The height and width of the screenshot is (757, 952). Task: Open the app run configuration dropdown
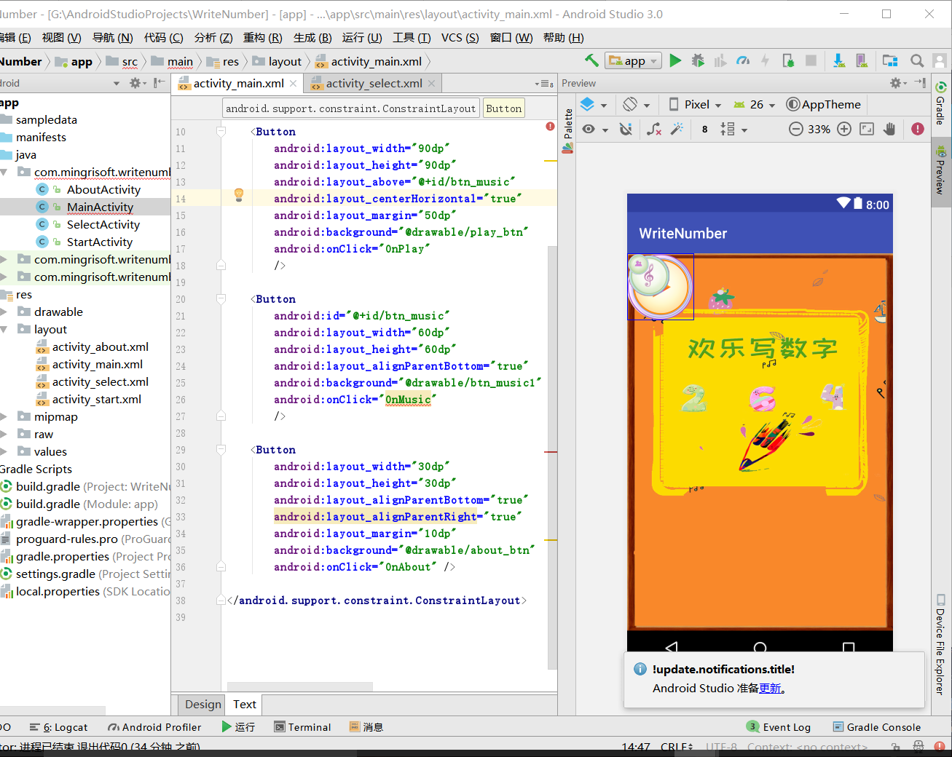[x=634, y=61]
